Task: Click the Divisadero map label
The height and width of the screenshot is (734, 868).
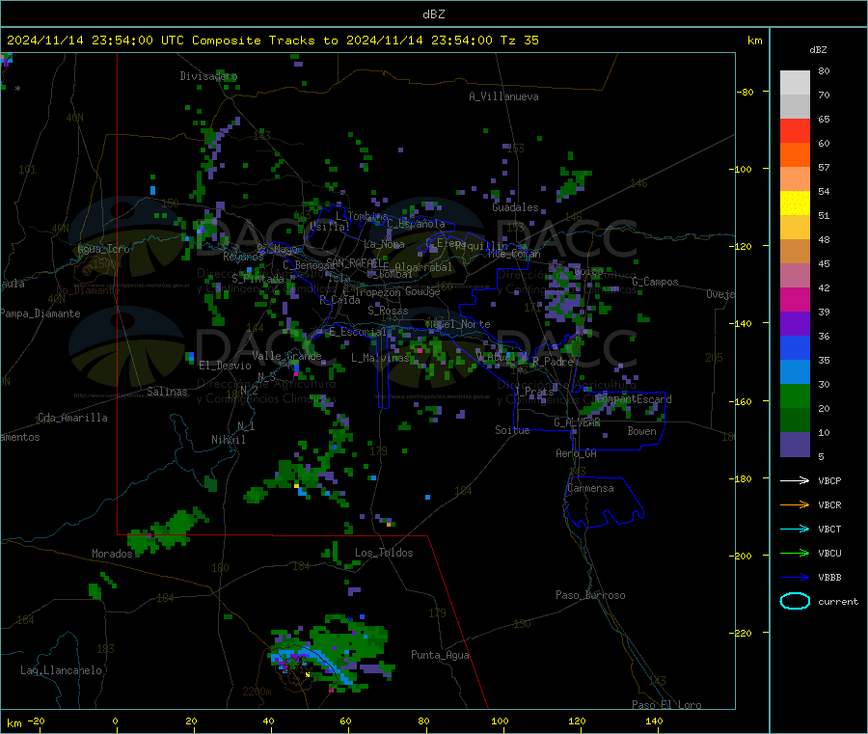Action: (208, 76)
